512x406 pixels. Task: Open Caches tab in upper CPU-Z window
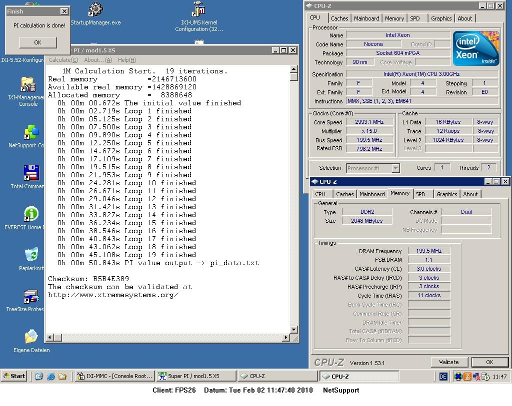point(339,18)
